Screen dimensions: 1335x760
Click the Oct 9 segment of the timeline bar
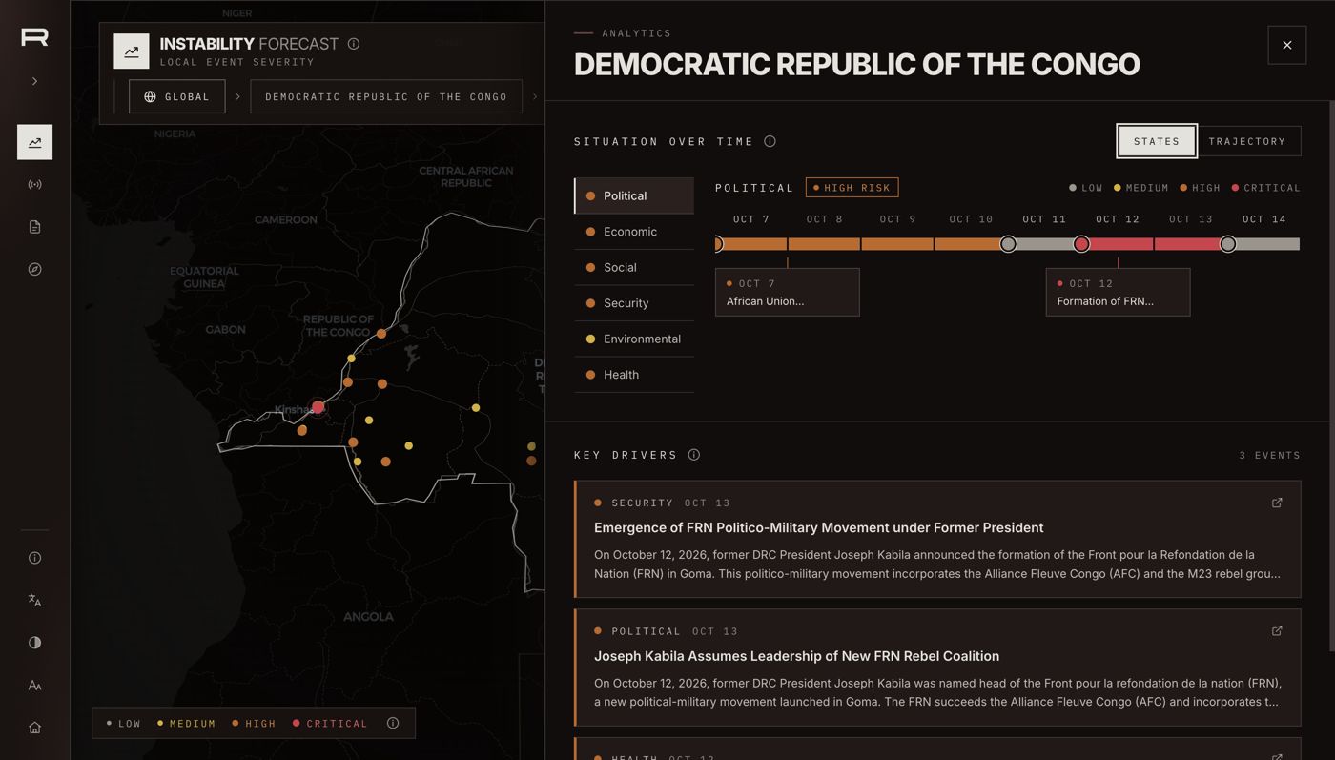coord(897,244)
